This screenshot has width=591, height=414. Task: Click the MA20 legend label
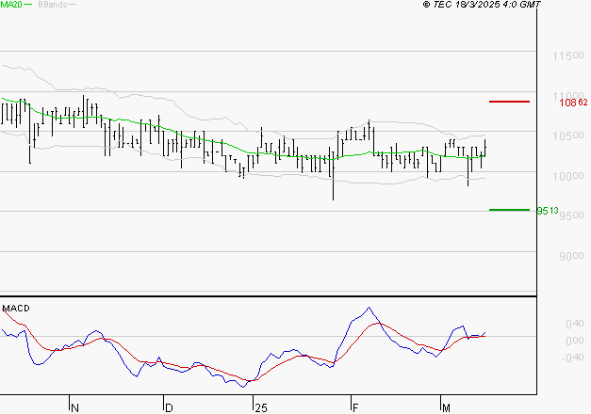tap(11, 6)
